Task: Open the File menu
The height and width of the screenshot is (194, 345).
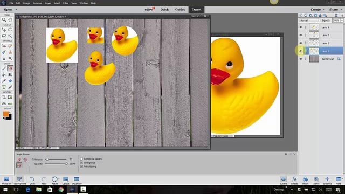Action: [x=11, y=3]
